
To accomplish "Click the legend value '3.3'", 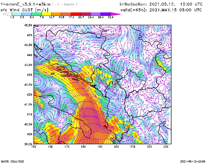I will pyautogui.click(x=22, y=17).
